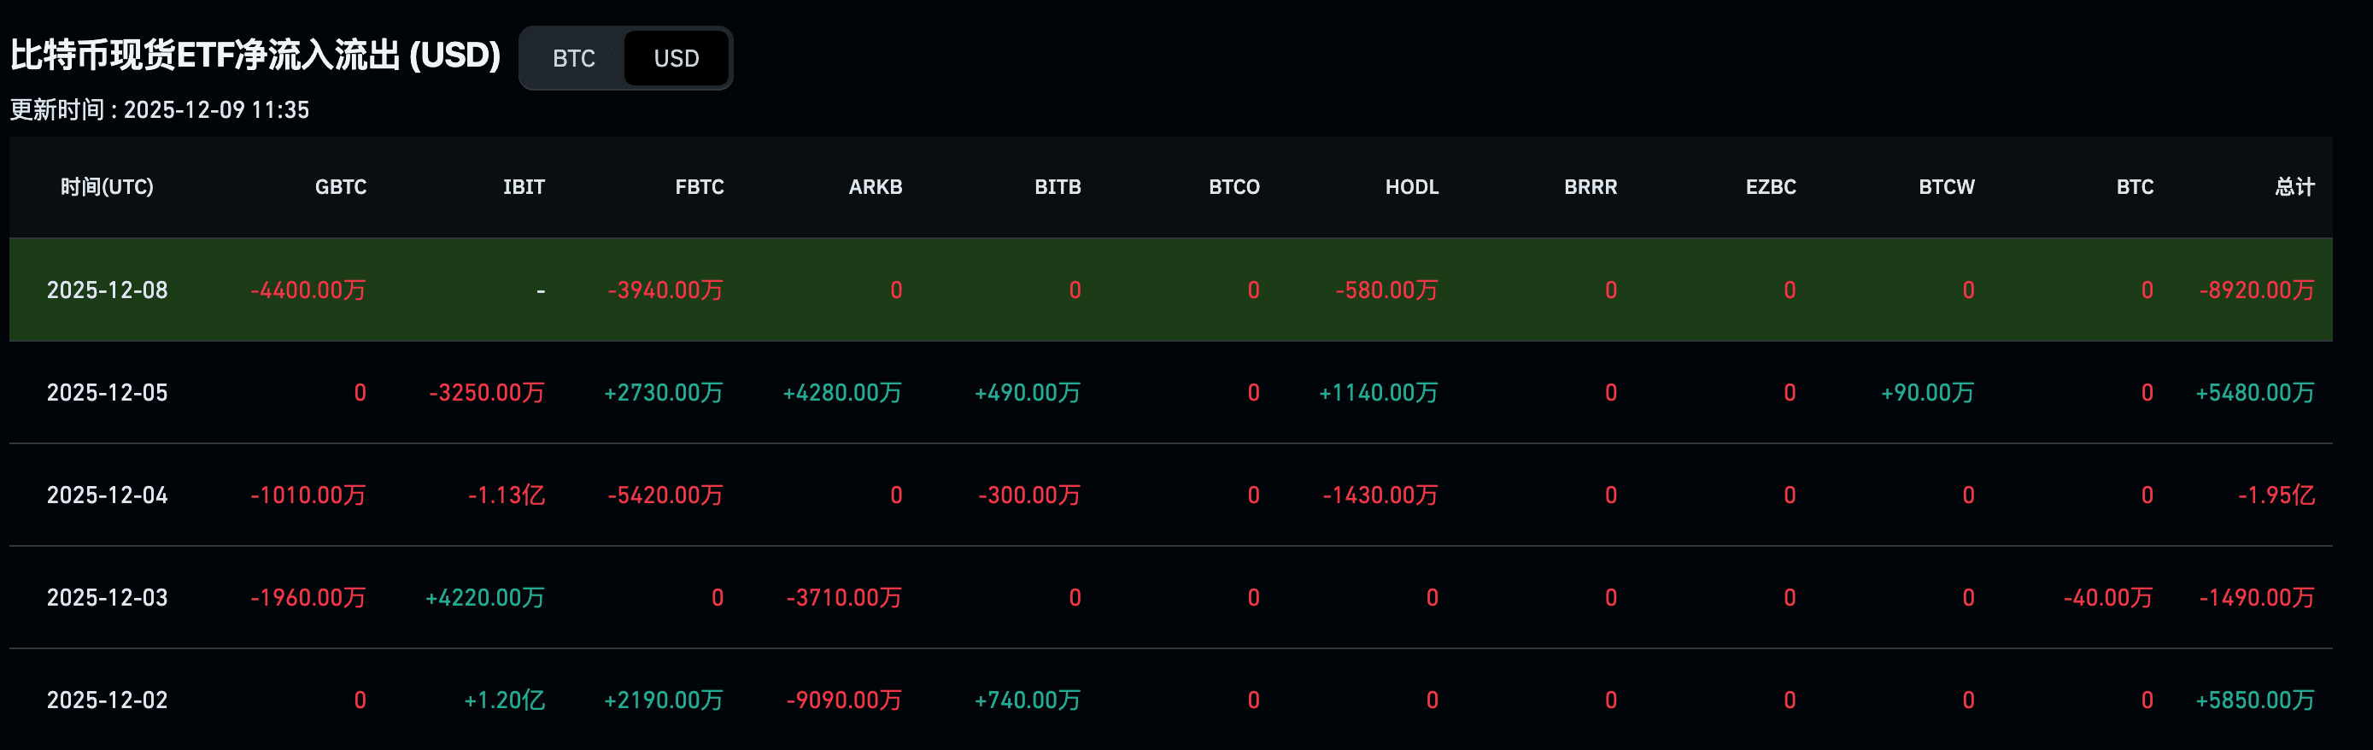2373x750 pixels.
Task: Switch the unit toggle to BTC
Action: pos(573,58)
